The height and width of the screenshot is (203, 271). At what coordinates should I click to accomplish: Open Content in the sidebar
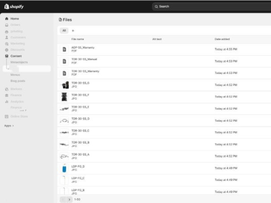[16, 56]
